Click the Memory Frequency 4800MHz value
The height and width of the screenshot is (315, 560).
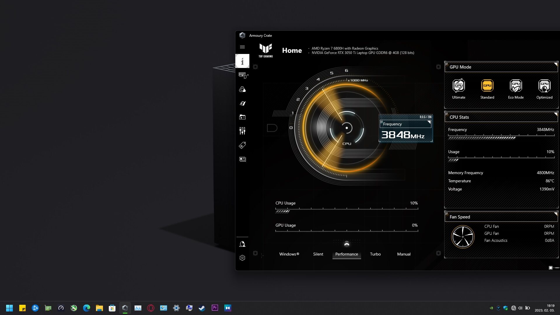545,173
